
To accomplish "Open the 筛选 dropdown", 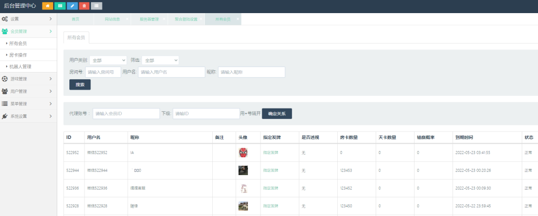I will pos(160,60).
